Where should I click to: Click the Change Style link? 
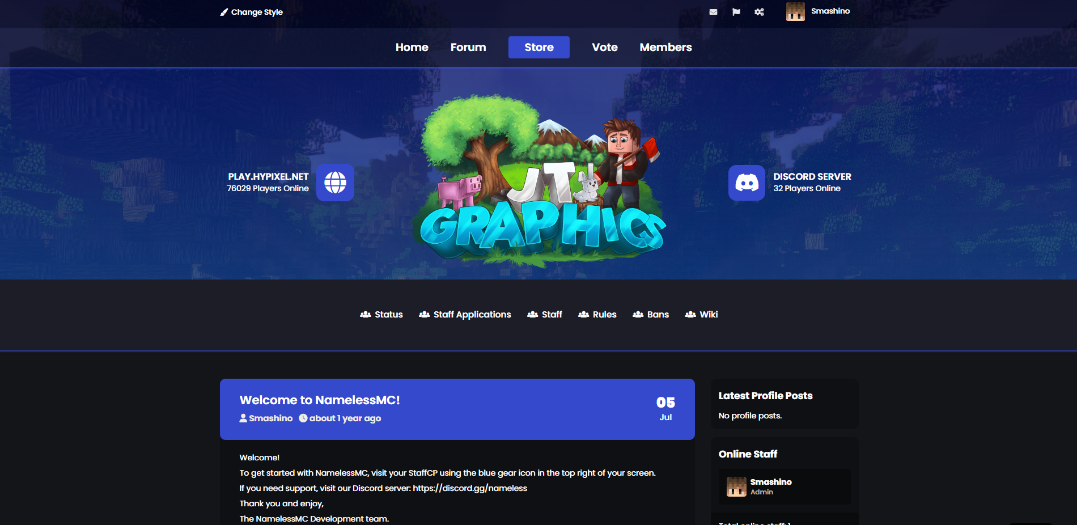click(257, 12)
